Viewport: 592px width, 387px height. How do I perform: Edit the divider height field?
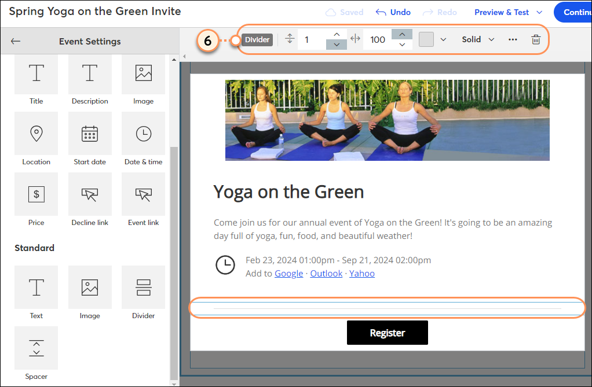tap(312, 39)
